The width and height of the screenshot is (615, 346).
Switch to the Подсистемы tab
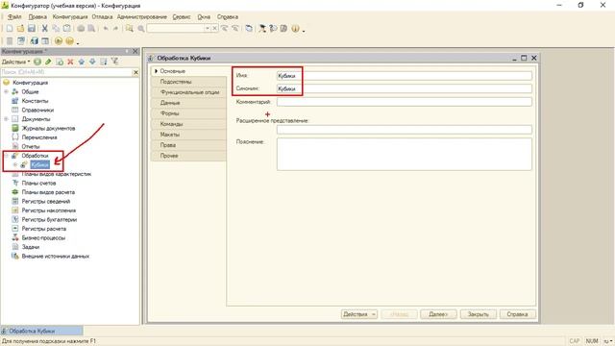(x=188, y=82)
